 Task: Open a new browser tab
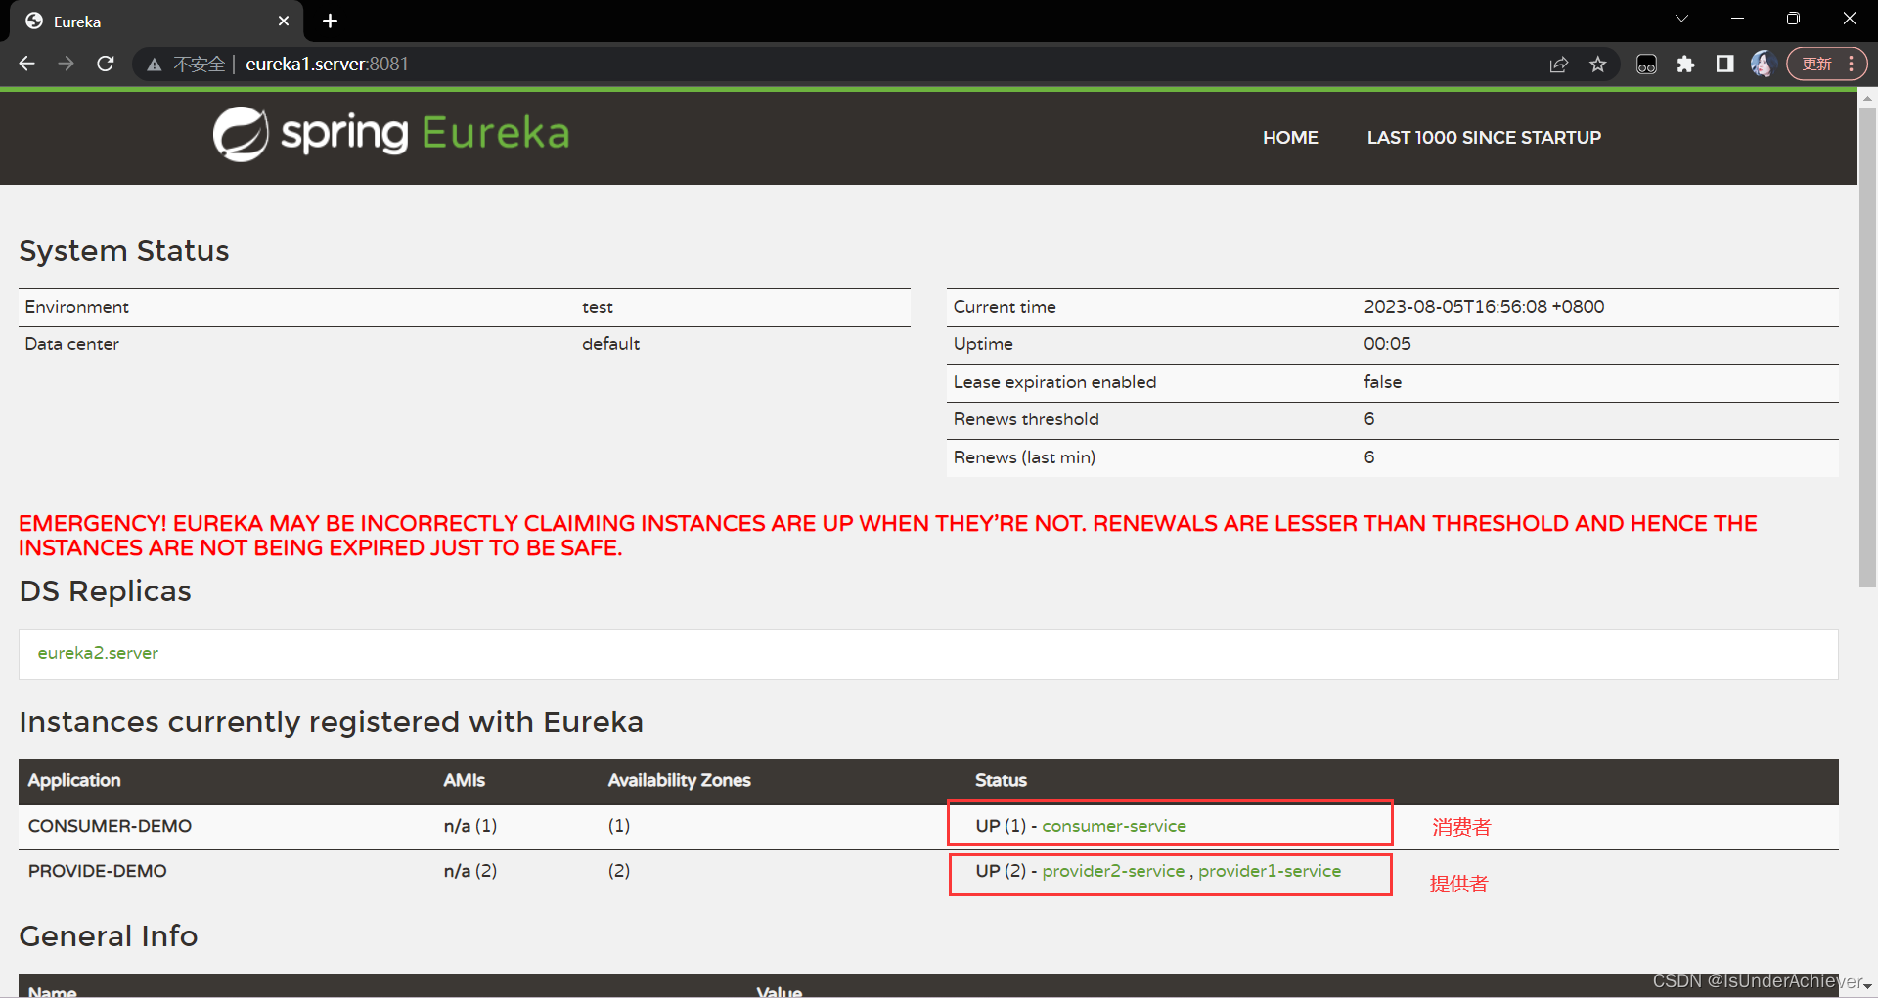click(x=330, y=21)
